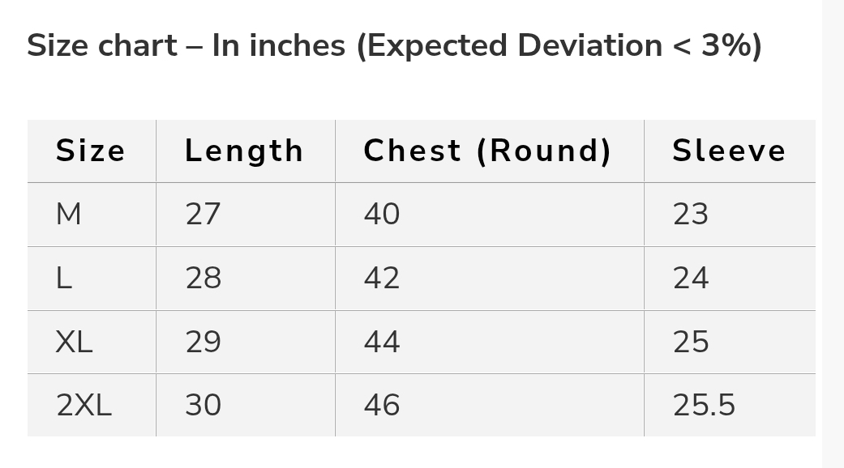Select chest value 42 in L row
Screen dimensions: 844x468
(382, 279)
